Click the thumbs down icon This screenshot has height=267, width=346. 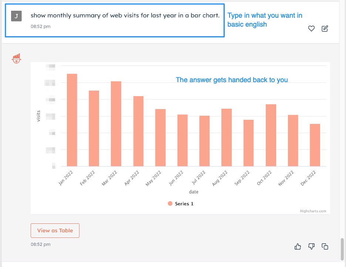(312, 246)
